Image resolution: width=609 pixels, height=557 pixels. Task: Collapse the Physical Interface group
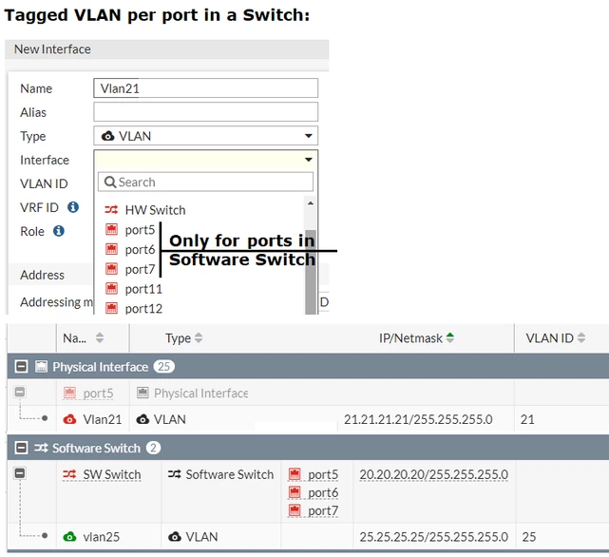tap(21, 366)
